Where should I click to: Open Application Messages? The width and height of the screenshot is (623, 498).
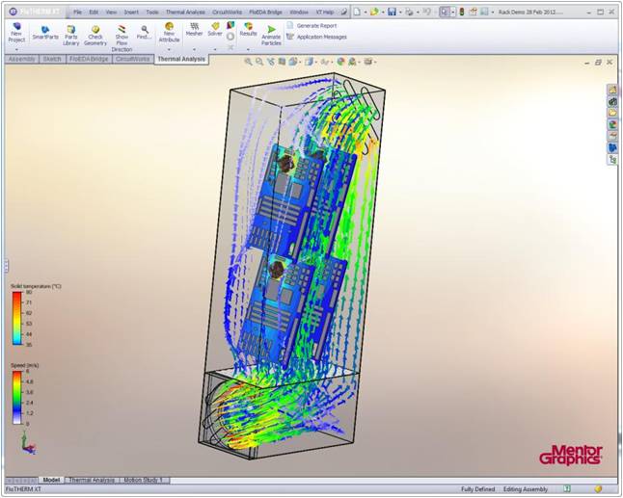[321, 37]
